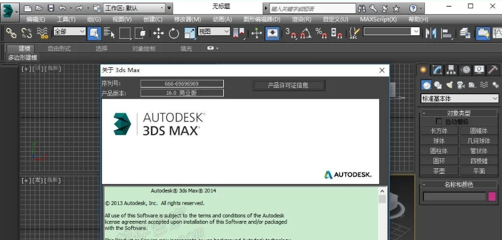
Task: Toggle the Spinner Snap icon
Action: [336, 33]
